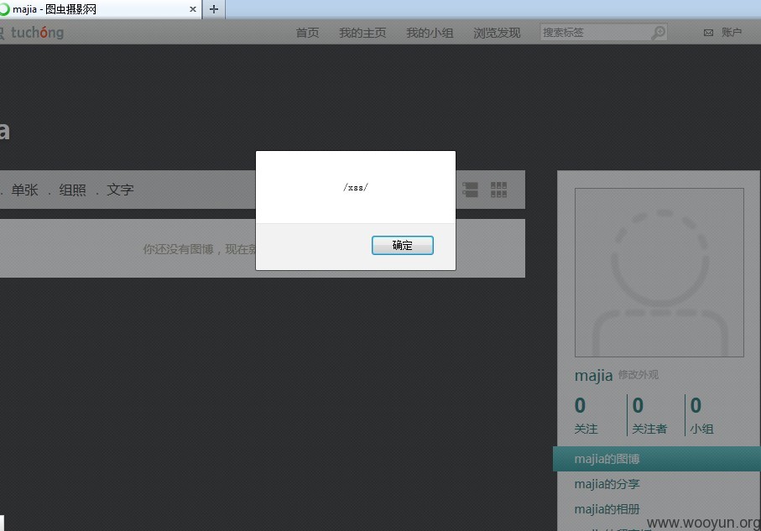Click the 你还没有图博 notice text

click(199, 249)
